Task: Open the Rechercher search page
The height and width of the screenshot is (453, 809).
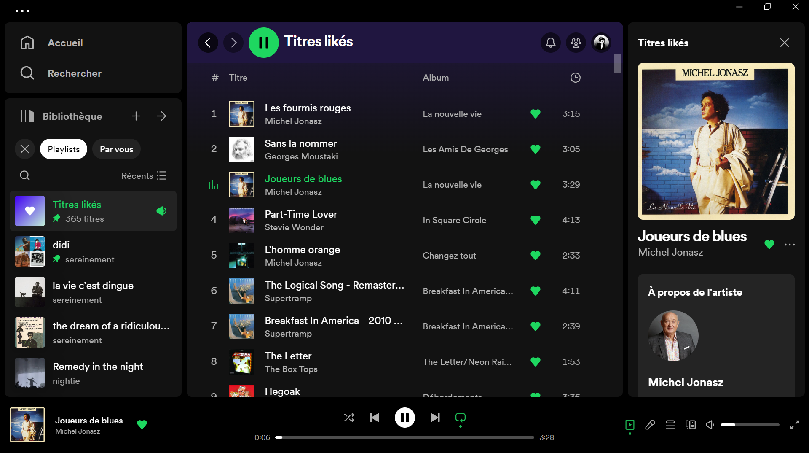Action: (x=61, y=73)
